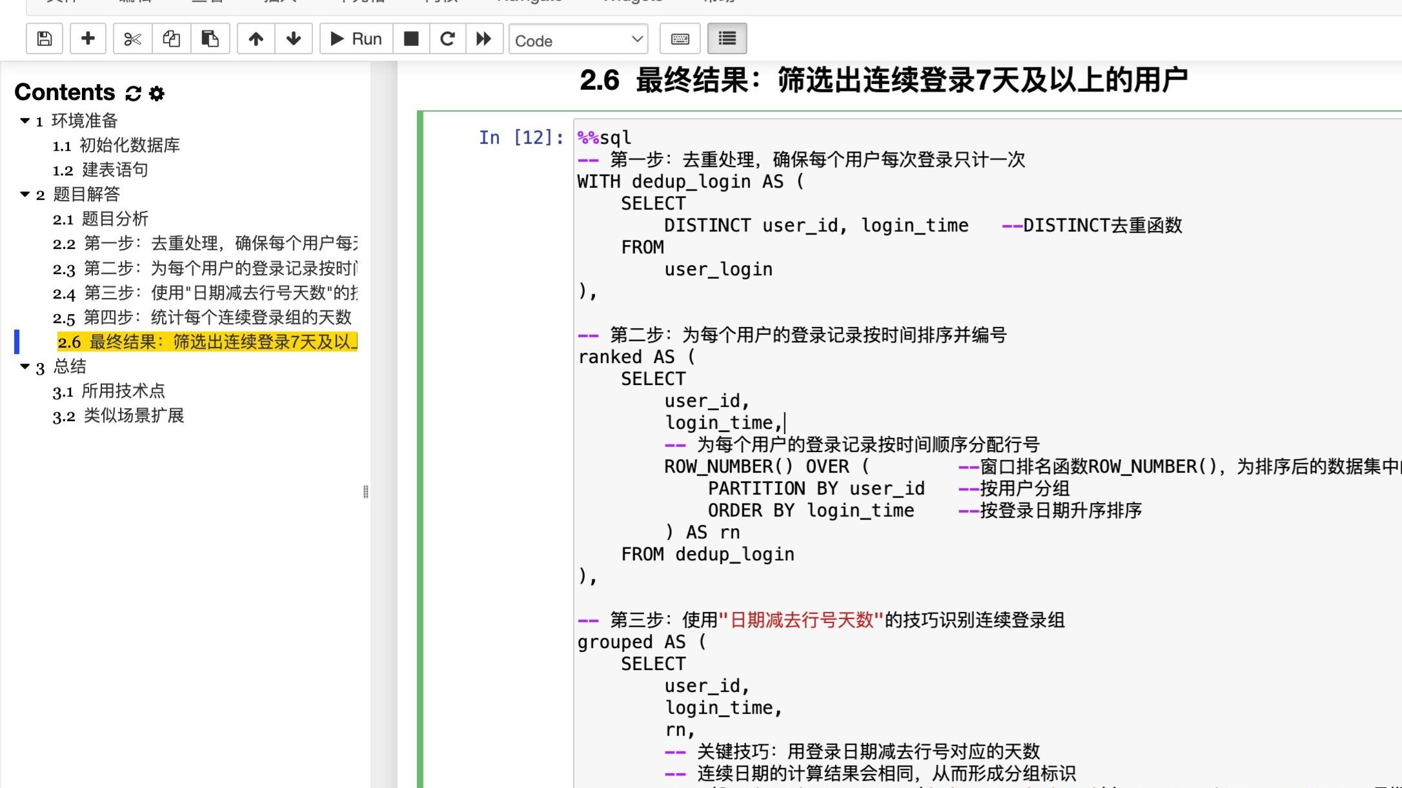Run the current cell with the Run button

[356, 39]
